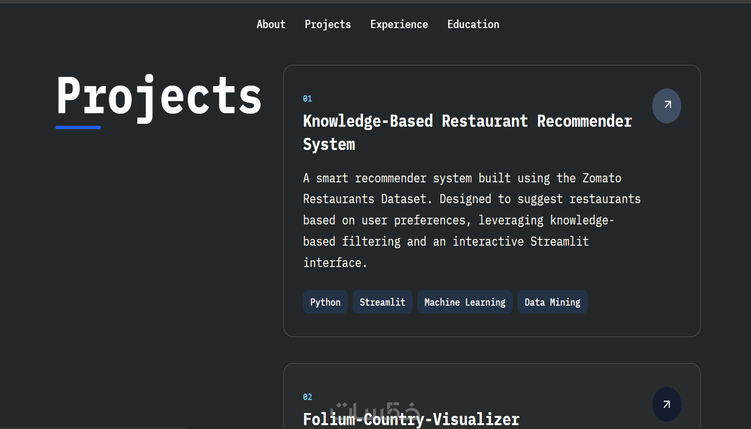
Task: Select Projects in the top navigation
Action: [x=327, y=24]
